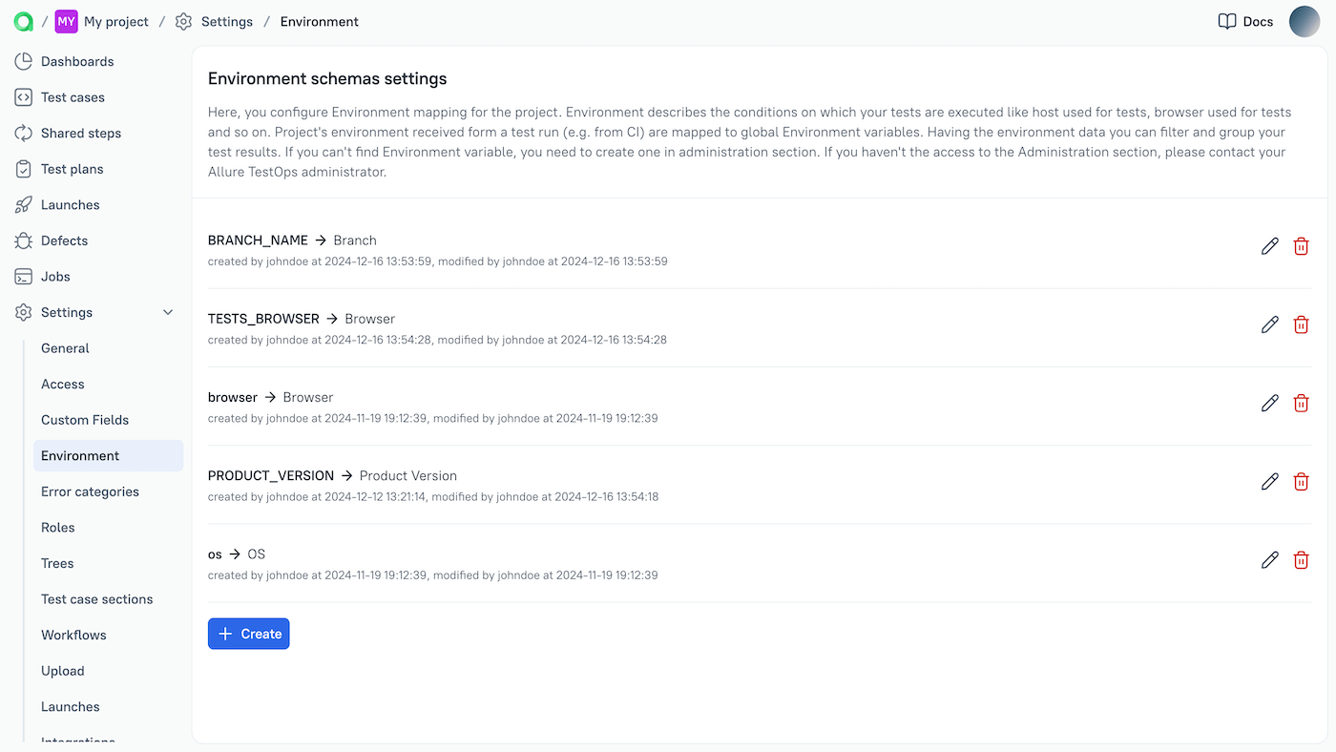Switch to the Custom Fields settings page

(85, 420)
